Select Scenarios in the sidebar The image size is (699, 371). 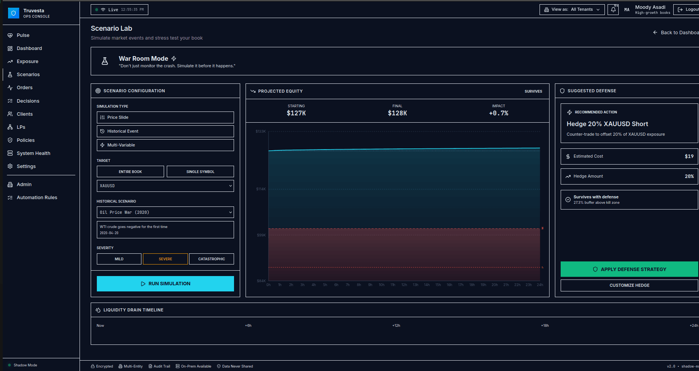tap(28, 75)
